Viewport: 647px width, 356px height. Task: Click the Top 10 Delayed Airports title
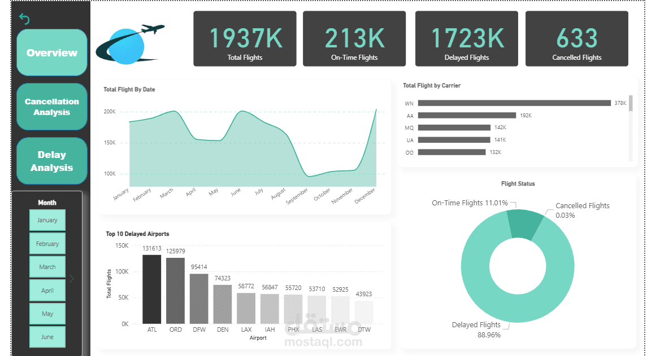[x=137, y=234]
